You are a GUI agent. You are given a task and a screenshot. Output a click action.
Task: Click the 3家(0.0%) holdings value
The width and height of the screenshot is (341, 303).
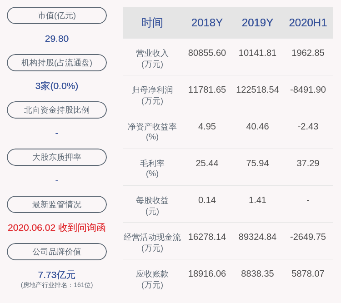coord(57,86)
